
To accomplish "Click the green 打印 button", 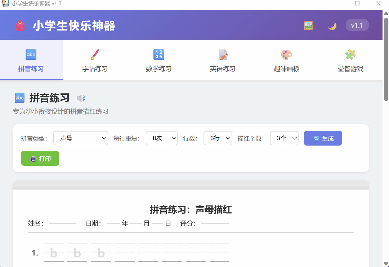I will tap(40, 158).
